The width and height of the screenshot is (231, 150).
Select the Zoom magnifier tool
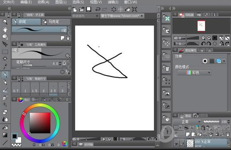[x=5, y=22]
